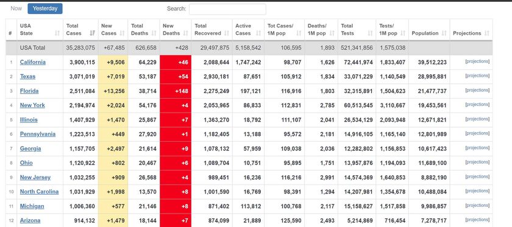Open projections link for New Jersey

[477, 176]
